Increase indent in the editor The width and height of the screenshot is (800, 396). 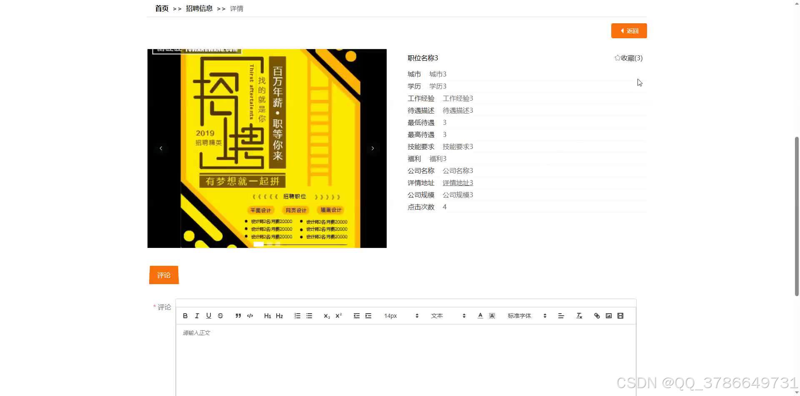point(368,316)
